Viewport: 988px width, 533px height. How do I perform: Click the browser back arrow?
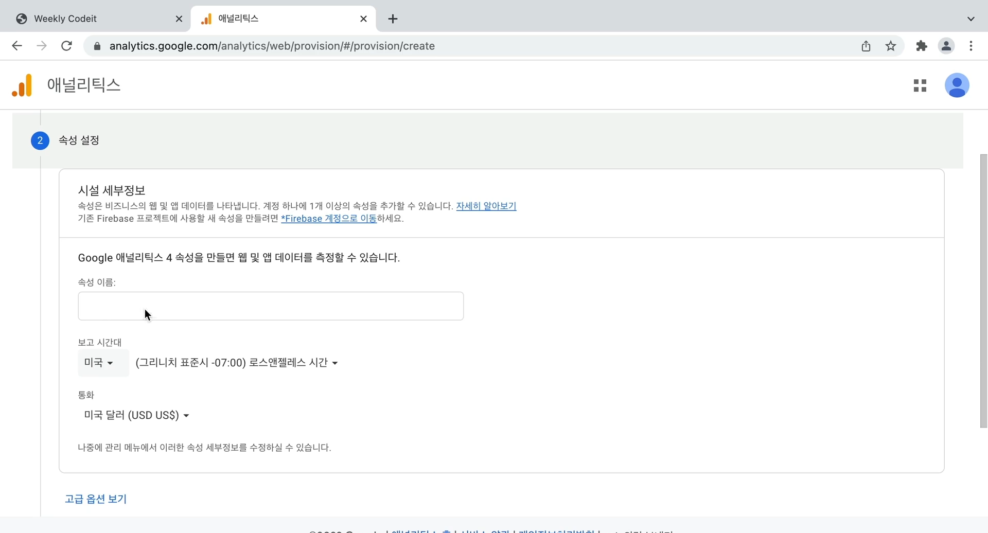[17, 46]
